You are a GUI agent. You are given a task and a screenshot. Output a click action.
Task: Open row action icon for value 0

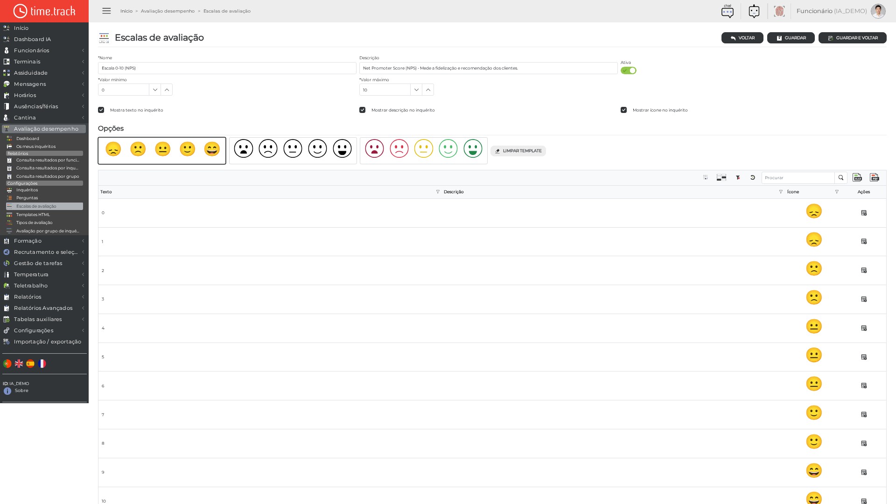pyautogui.click(x=864, y=213)
